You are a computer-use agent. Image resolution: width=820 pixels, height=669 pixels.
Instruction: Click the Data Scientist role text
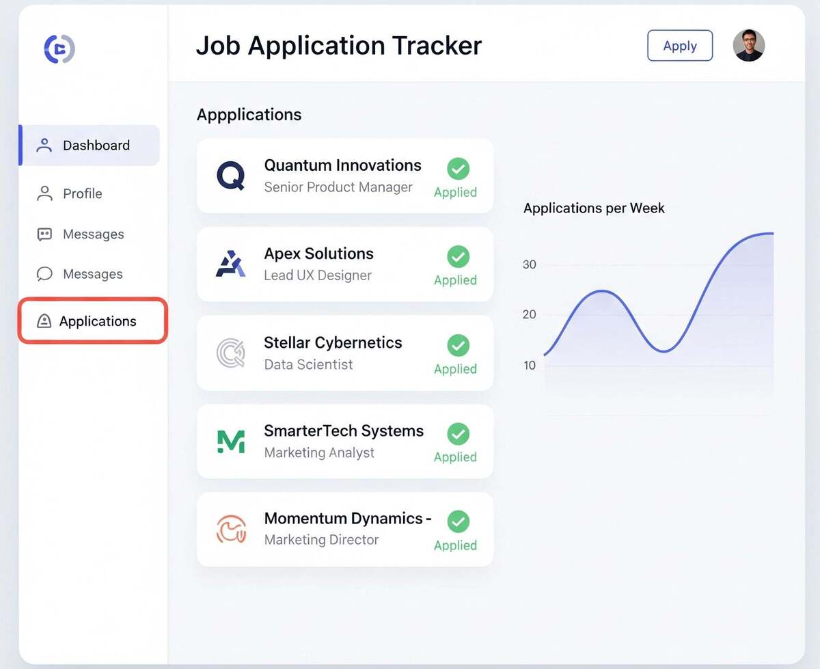pos(308,364)
